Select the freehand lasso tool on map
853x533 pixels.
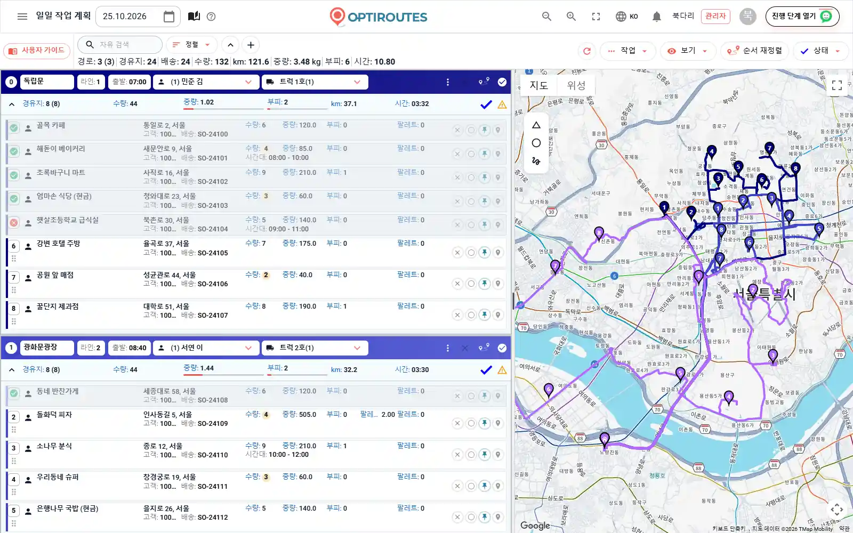[536, 160]
